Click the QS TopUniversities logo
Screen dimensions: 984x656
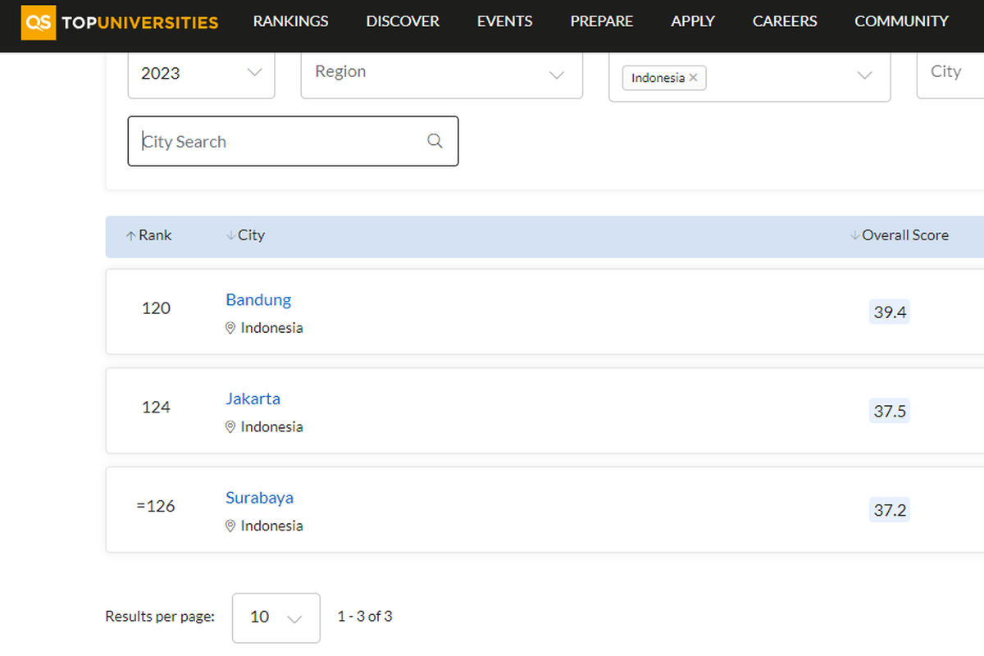coord(121,22)
